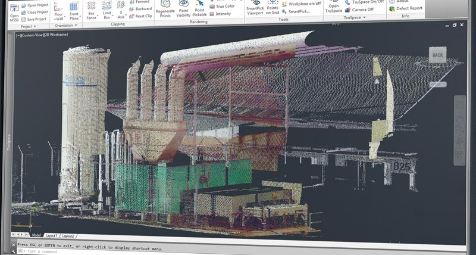Image resolution: width=476 pixels, height=255 pixels.
Task: Open the Defect Report
Action: pyautogui.click(x=406, y=8)
